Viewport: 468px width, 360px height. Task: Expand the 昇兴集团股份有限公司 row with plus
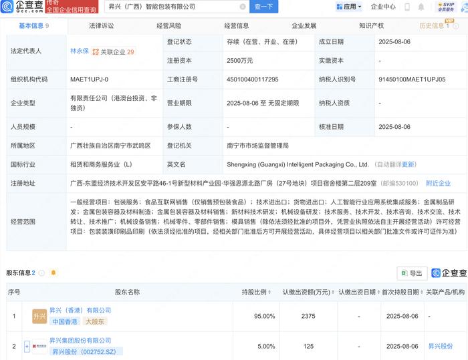(27, 346)
